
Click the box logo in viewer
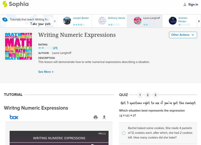(x=14, y=117)
